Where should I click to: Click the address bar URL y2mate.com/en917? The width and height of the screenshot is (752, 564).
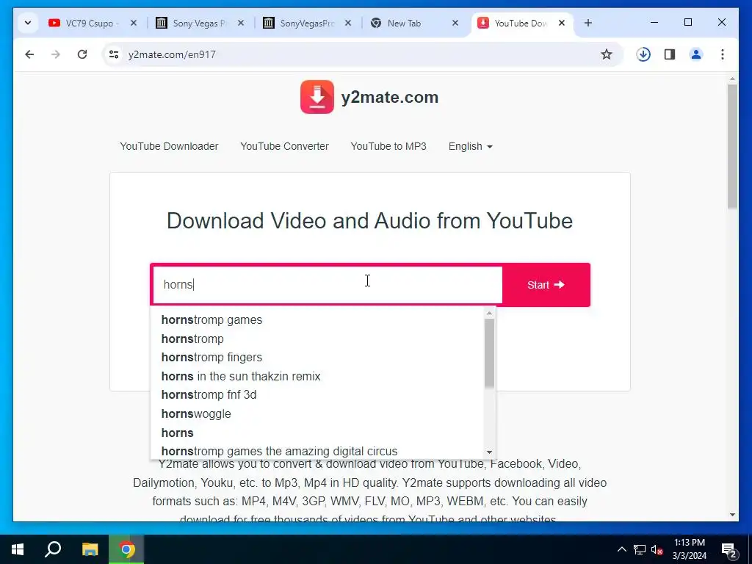click(172, 54)
